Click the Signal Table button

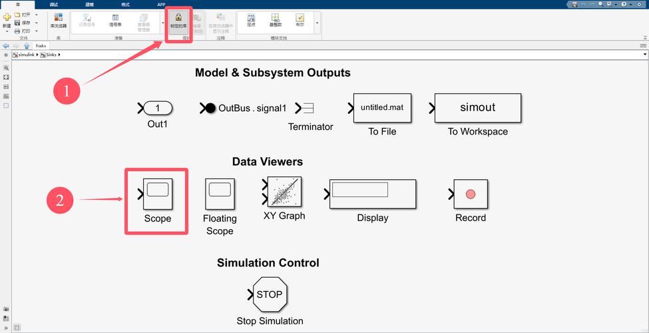point(115,20)
